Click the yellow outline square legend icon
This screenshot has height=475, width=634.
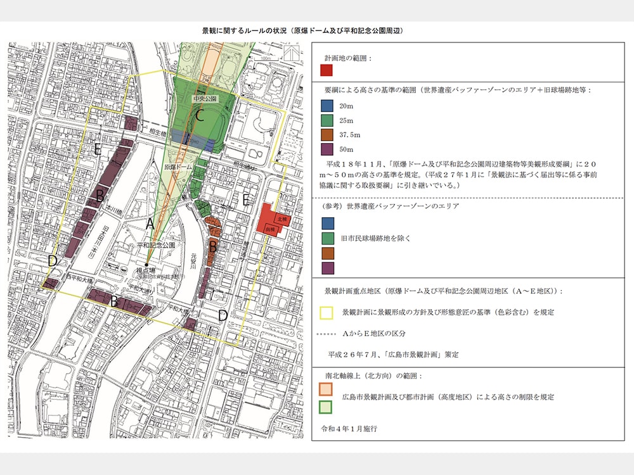pyautogui.click(x=327, y=313)
